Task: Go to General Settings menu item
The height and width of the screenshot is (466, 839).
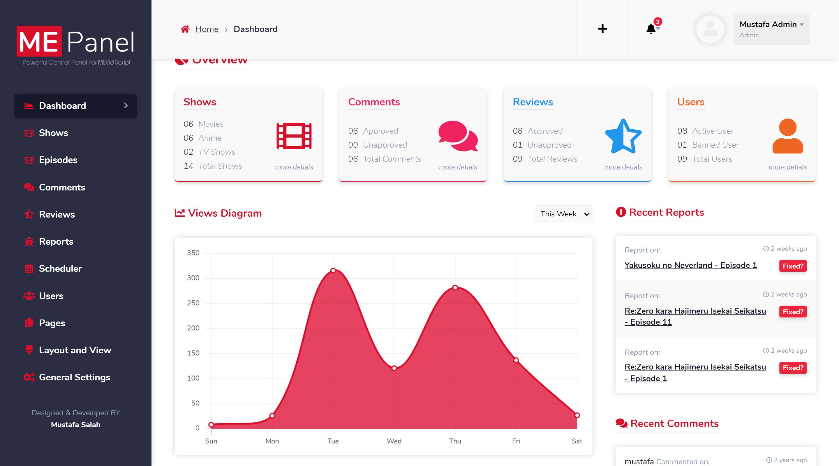Action: 74,377
